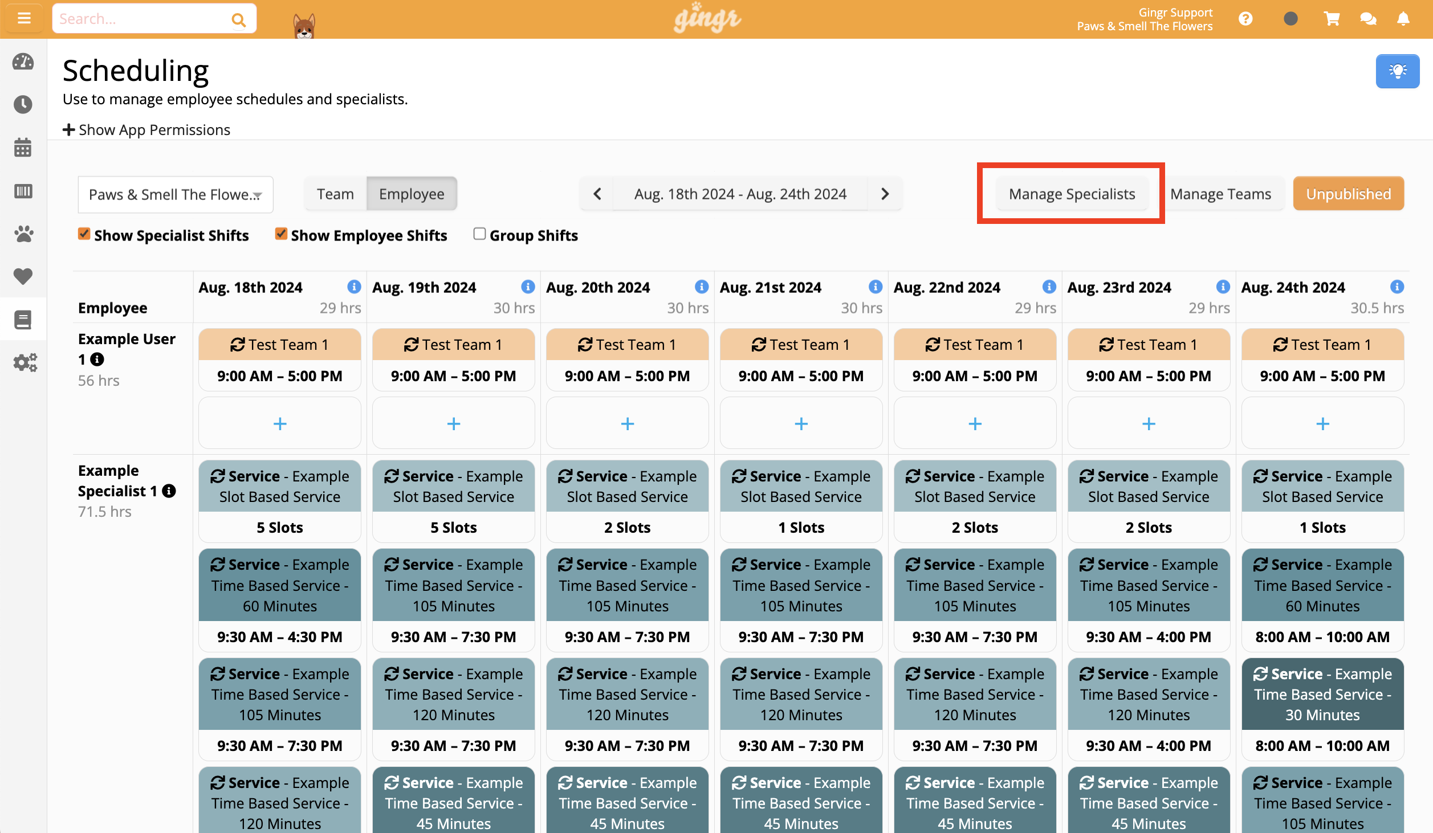Switch to the Team tab
Viewport: 1433px width, 833px height.
coord(335,194)
